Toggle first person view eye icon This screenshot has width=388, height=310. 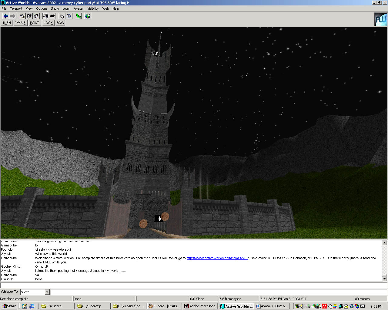point(45,16)
